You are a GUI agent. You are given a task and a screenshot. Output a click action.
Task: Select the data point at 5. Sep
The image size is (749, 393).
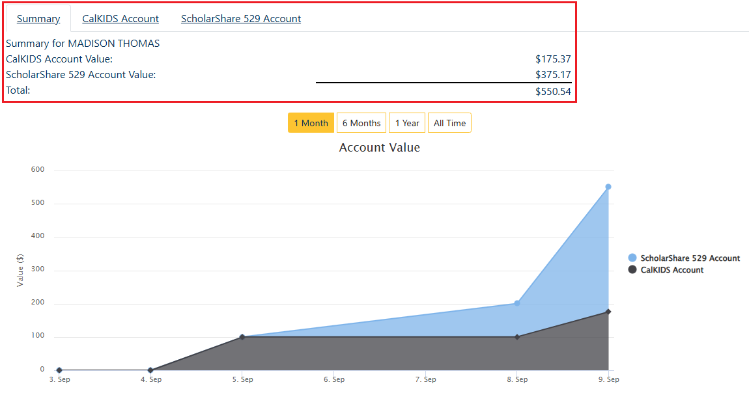click(242, 337)
